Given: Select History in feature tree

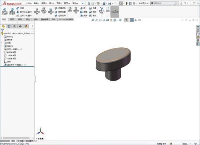Looking at the screenshot, I should click(x=8, y=37).
